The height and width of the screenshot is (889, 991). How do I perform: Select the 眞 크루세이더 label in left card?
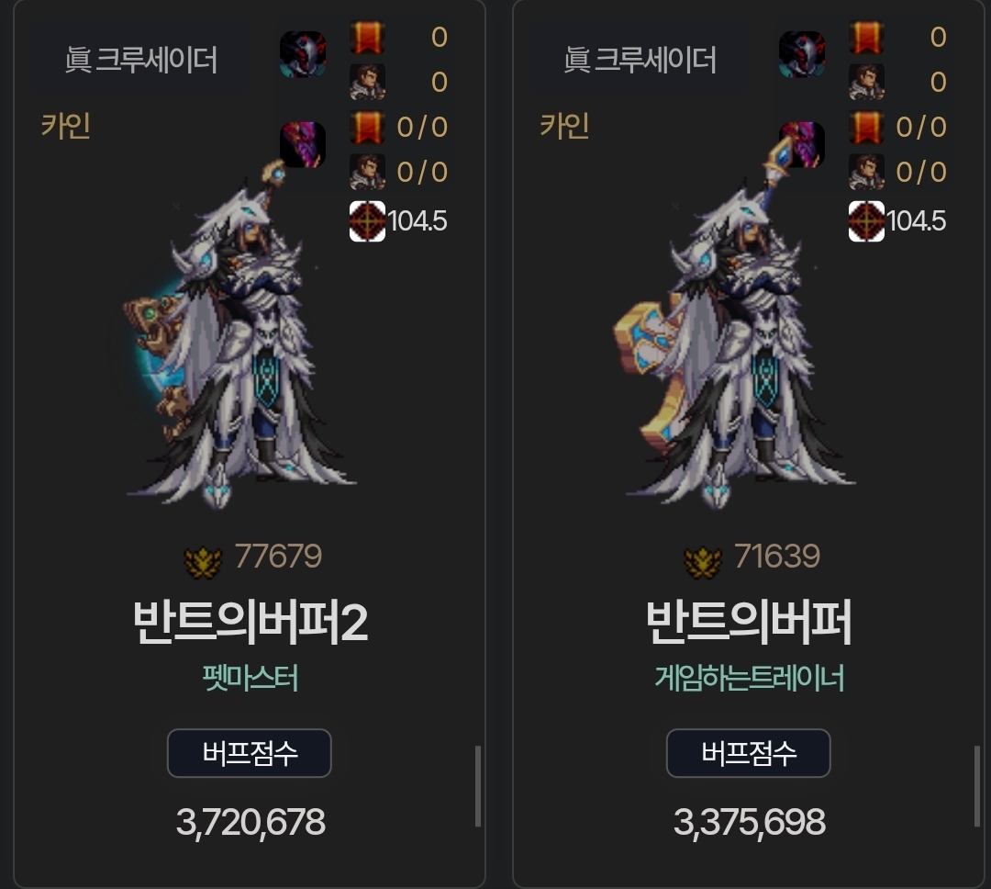(x=141, y=60)
